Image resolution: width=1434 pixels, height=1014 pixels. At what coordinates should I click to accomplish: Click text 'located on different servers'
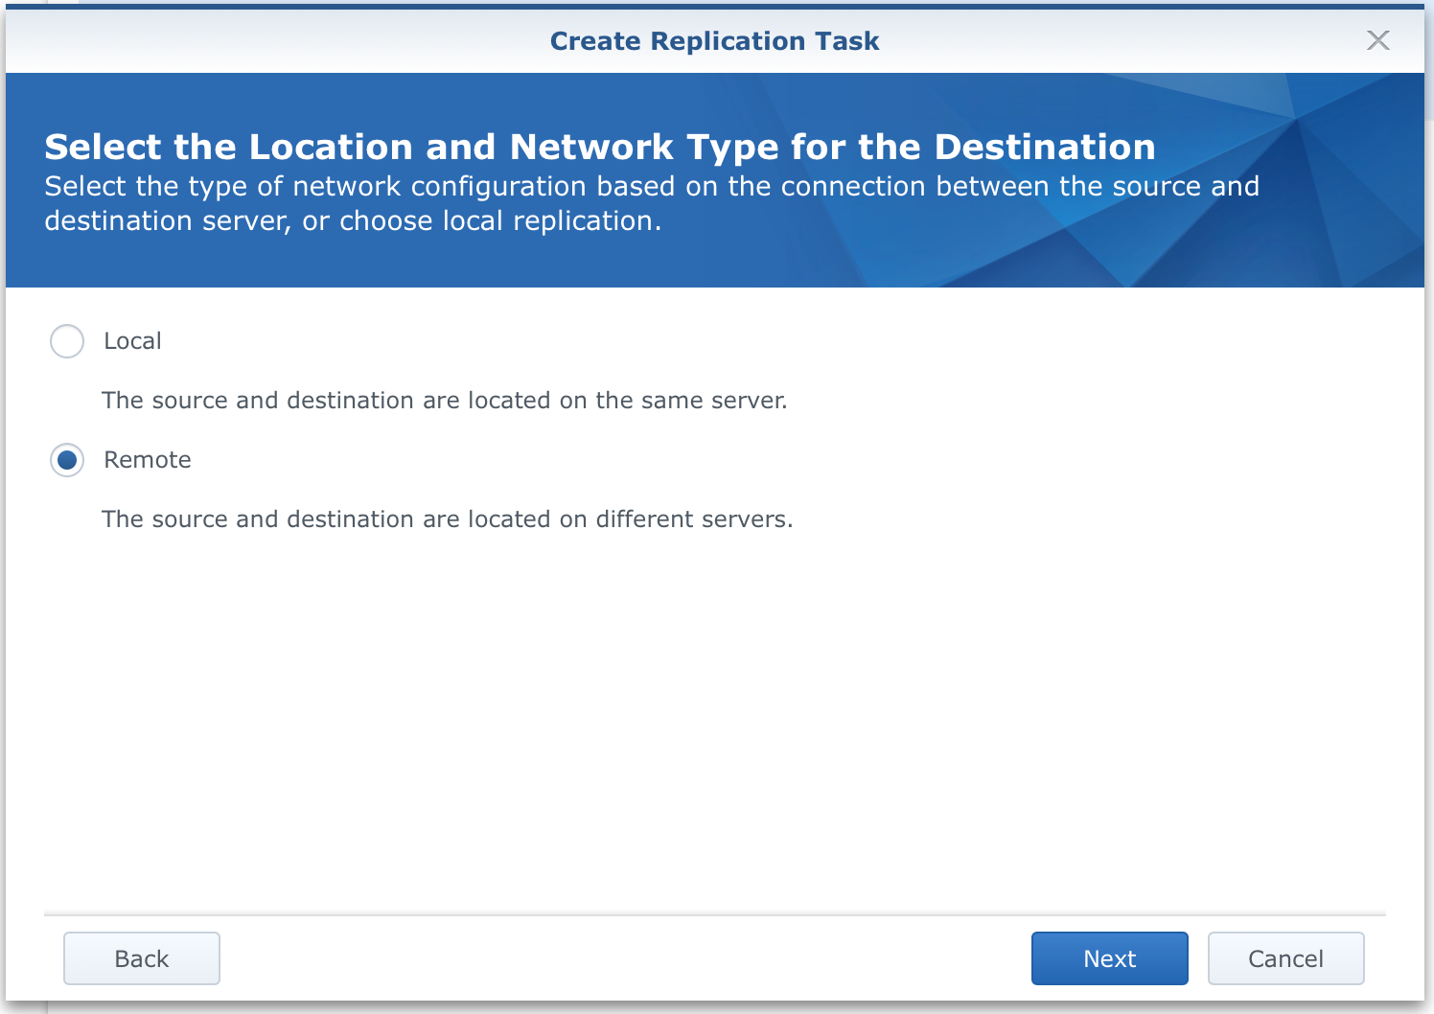click(x=630, y=519)
